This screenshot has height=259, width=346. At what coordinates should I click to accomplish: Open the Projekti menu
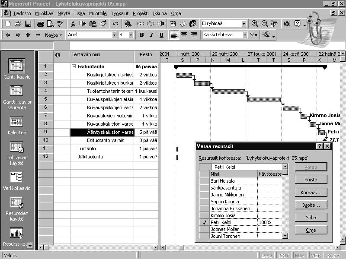click(141, 13)
